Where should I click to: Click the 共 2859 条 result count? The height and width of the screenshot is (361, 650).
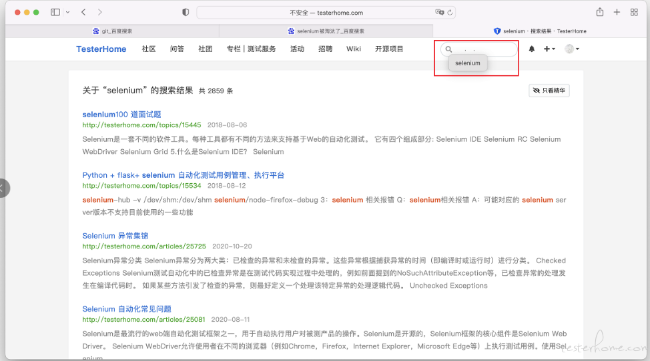pyautogui.click(x=216, y=91)
